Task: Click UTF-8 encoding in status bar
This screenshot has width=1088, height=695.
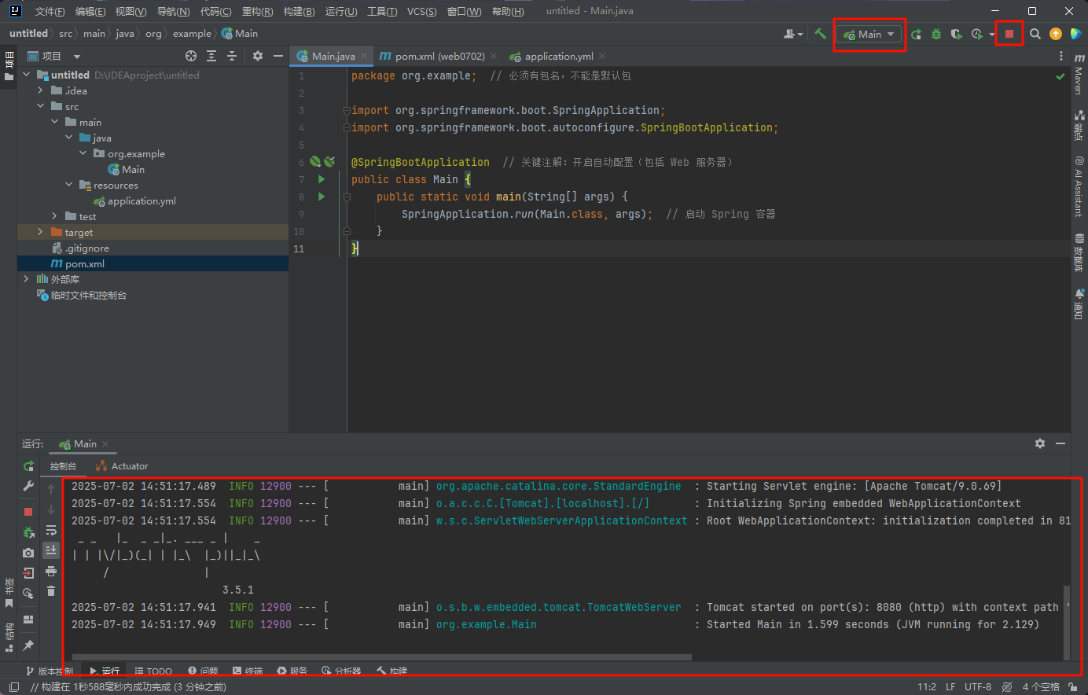Action: pyautogui.click(x=978, y=687)
